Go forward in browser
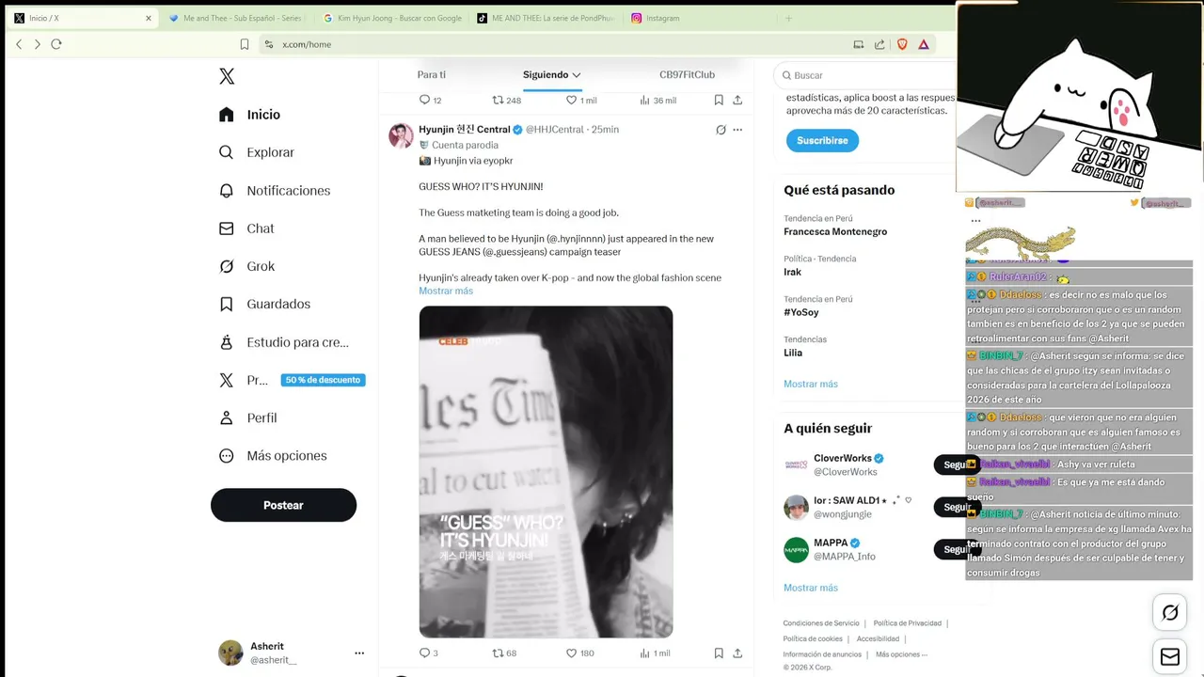 pos(38,44)
